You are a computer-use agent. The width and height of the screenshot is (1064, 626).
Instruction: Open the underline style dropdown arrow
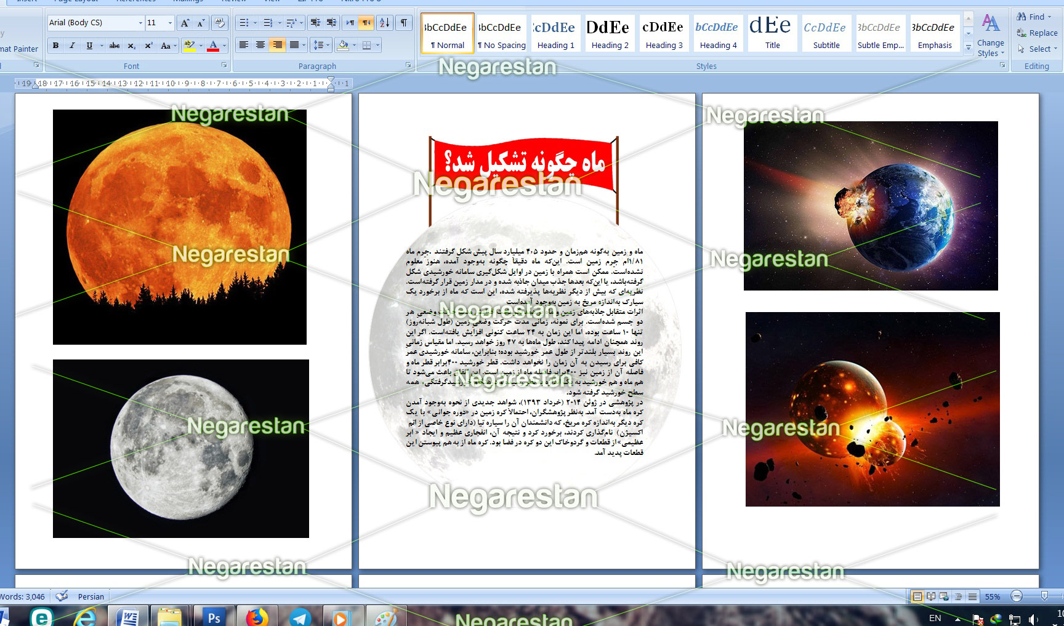101,46
